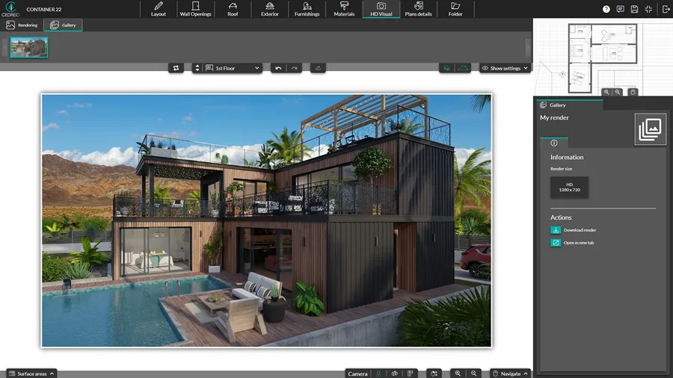Open the help question mark icon

tap(606, 9)
